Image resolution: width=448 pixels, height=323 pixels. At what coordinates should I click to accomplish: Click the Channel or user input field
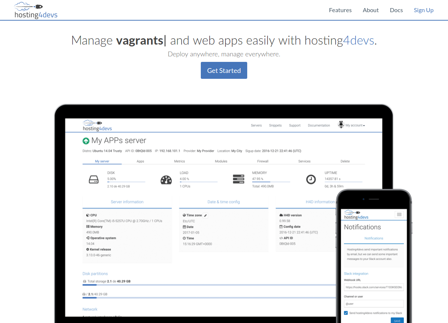coord(374,304)
